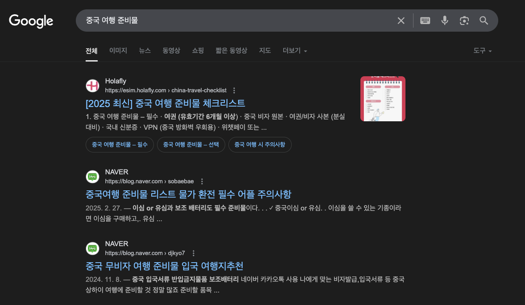Switch to the 짧은 동영상 tab

tap(231, 50)
